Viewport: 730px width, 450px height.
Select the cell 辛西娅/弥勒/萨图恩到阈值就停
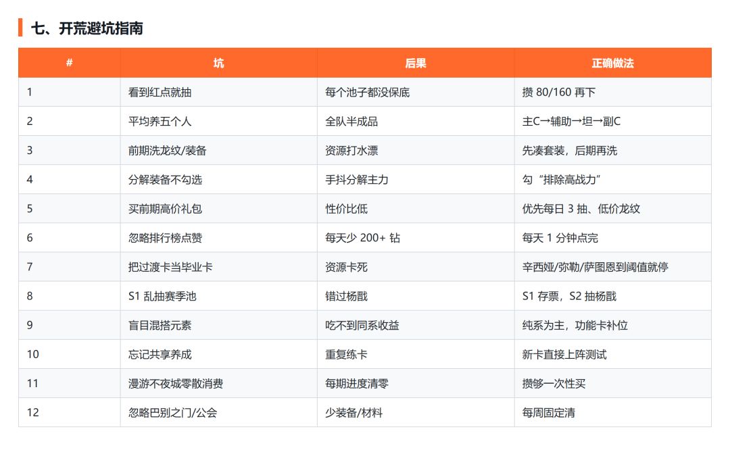(612, 267)
